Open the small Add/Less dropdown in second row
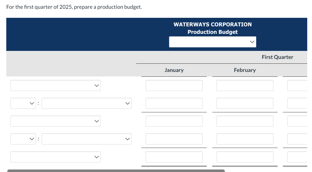 [x=23, y=103]
